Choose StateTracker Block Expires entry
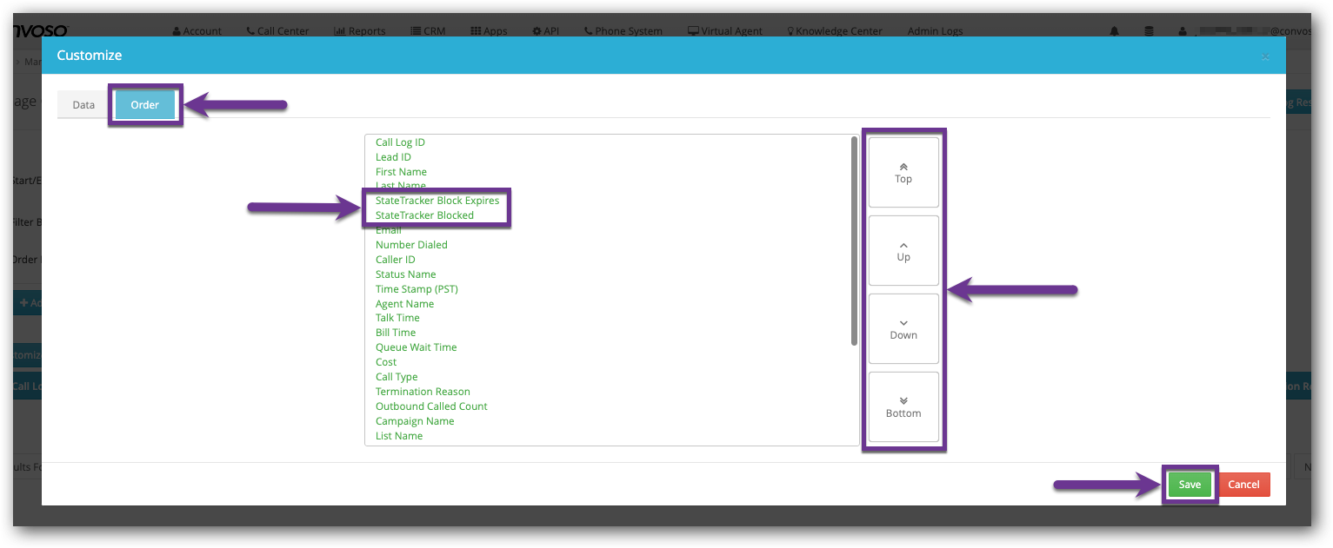The height and width of the screenshot is (548, 1333). [437, 201]
